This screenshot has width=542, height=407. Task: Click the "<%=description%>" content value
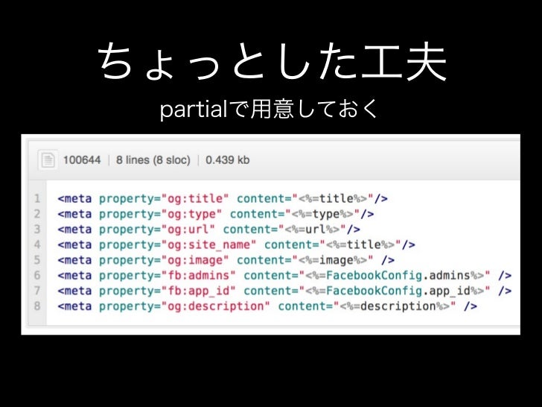coord(395,306)
